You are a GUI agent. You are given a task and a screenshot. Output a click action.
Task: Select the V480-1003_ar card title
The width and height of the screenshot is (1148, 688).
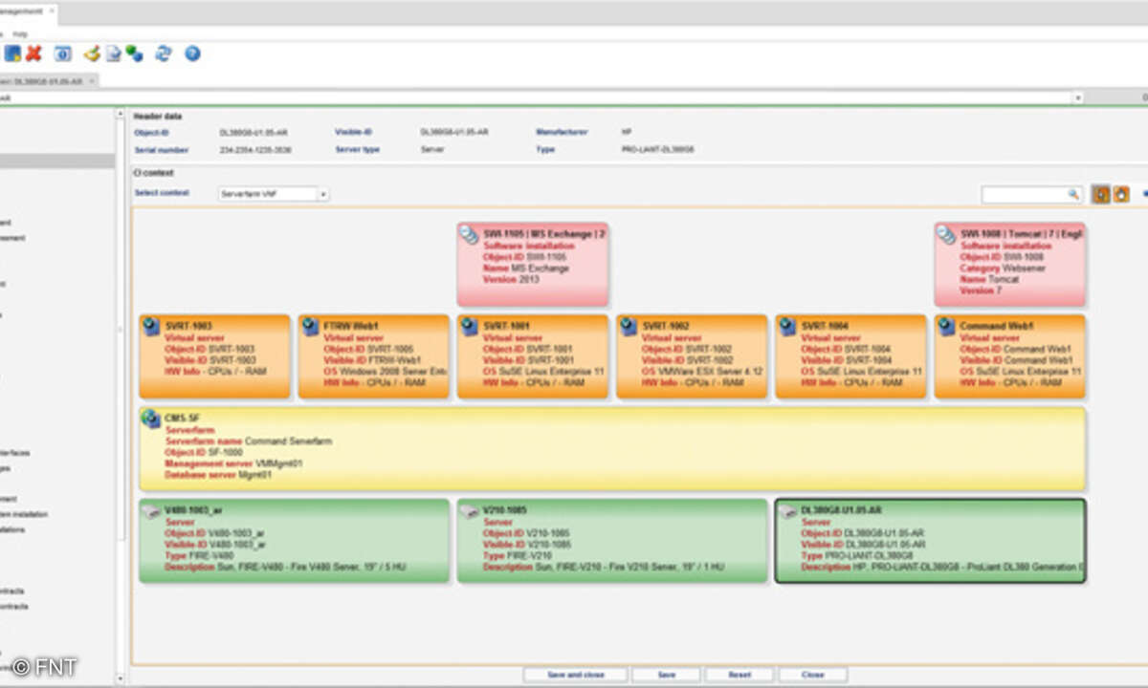pos(194,510)
